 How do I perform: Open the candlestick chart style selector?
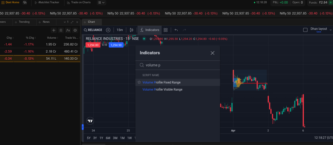point(131,30)
